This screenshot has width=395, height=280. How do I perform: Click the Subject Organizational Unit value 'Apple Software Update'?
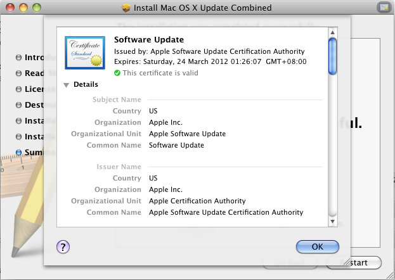point(187,134)
